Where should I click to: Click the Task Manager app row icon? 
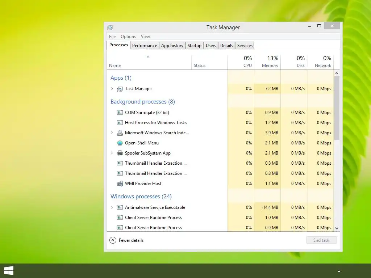pyautogui.click(x=120, y=89)
